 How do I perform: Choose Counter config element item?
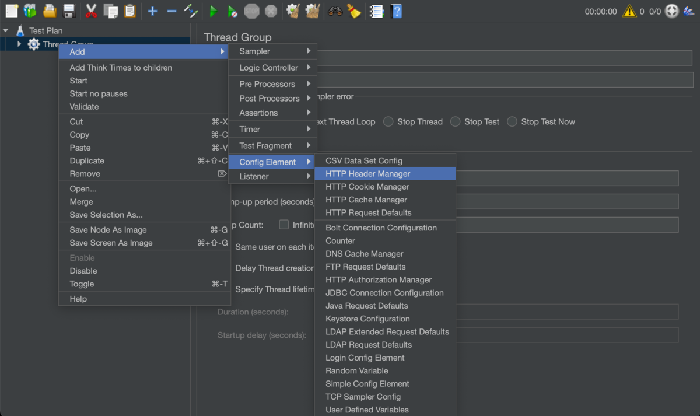coord(385,241)
